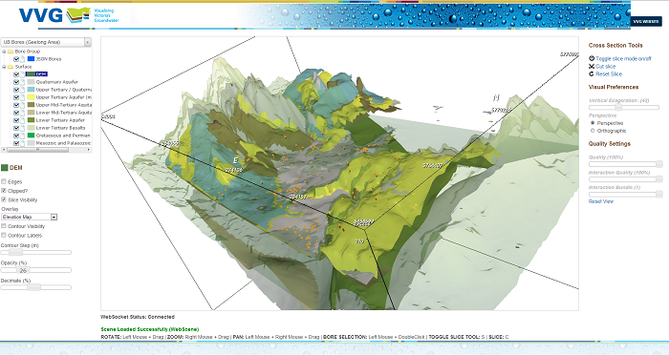Click the JSON Bores document icon
This screenshot has height=355, width=669.
23,59
